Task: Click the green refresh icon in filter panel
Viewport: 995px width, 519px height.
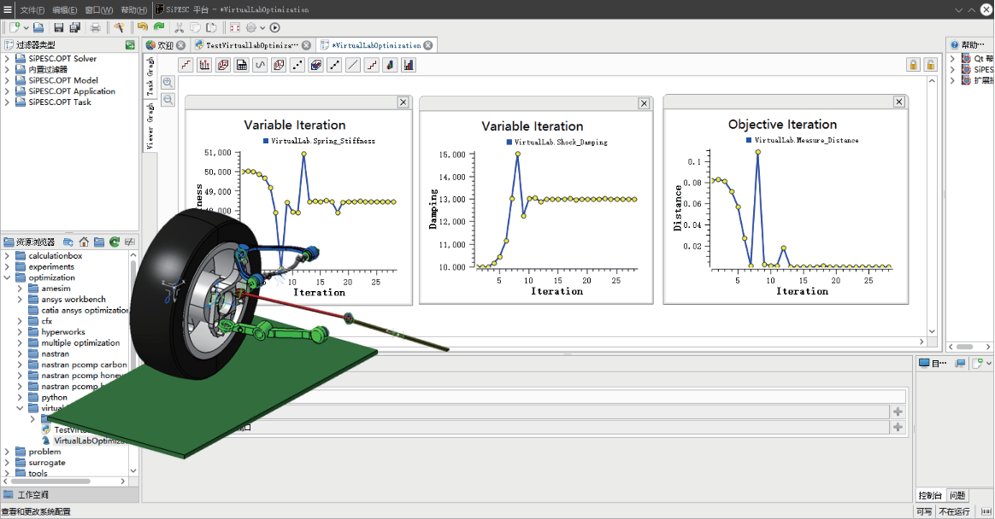Action: 130,45
